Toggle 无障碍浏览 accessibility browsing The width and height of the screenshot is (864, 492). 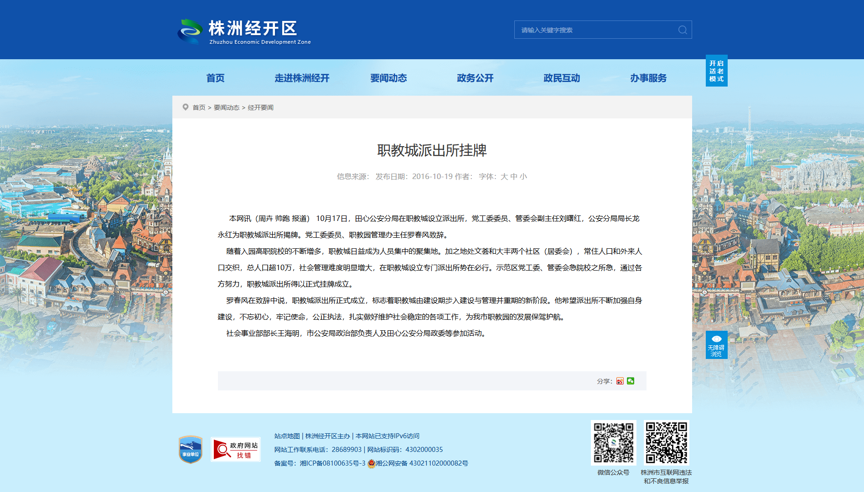pyautogui.click(x=716, y=345)
